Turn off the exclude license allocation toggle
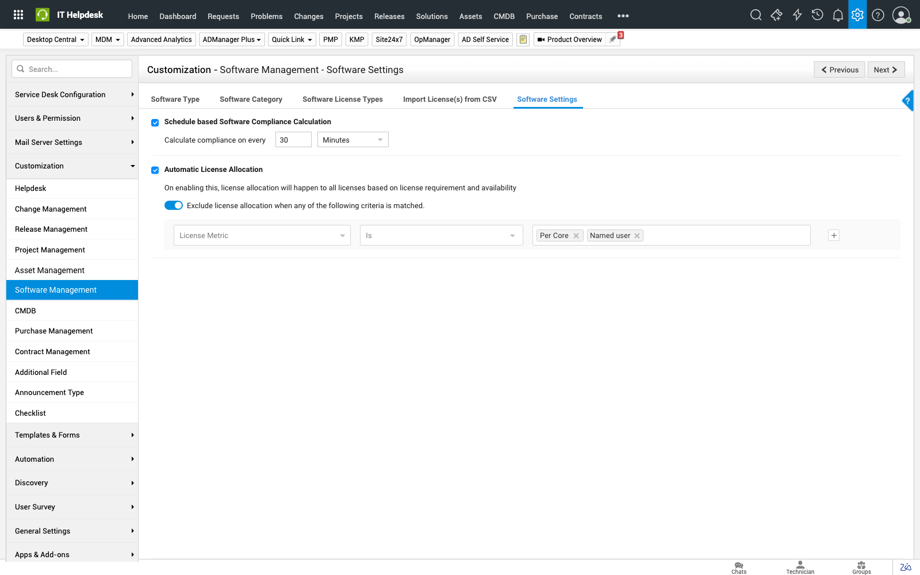 click(x=174, y=206)
